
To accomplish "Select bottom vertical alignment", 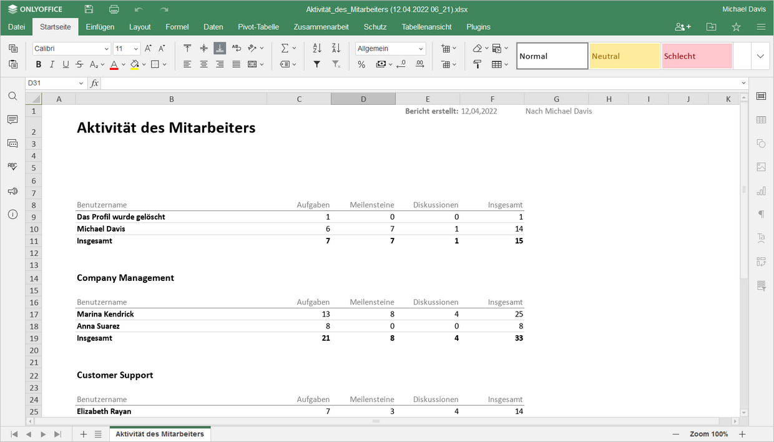I will tap(220, 48).
